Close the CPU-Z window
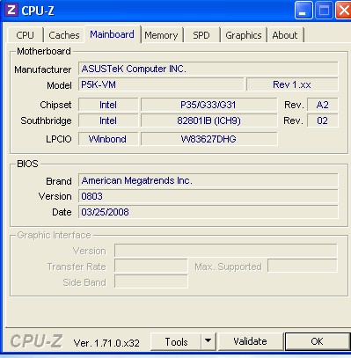Viewport: 351px width, 358px height. (343, 11)
